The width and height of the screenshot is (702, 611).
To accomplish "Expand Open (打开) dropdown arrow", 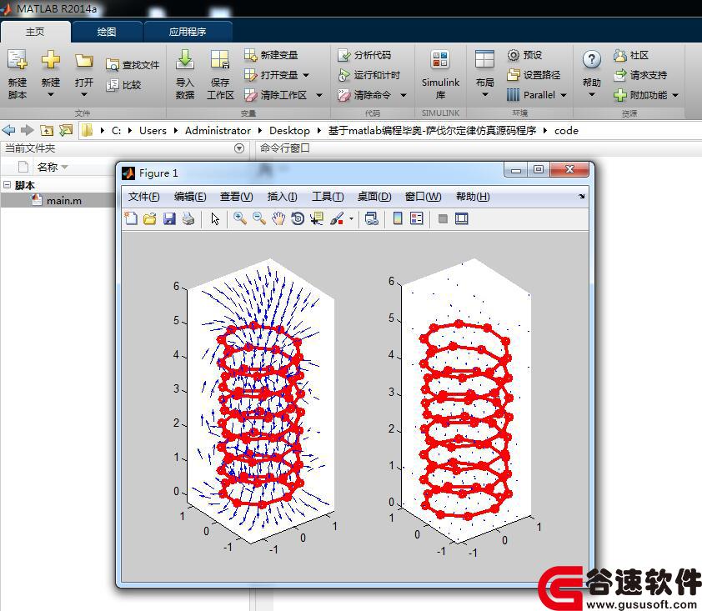I will (x=84, y=95).
